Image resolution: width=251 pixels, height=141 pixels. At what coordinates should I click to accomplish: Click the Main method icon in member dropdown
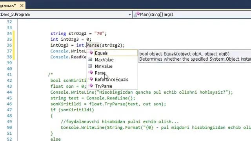coord(137,14)
